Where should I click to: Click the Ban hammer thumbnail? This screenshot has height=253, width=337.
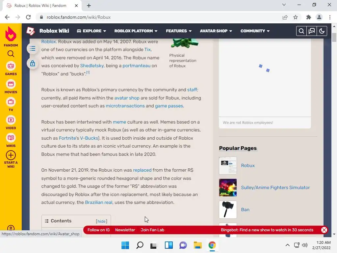click(x=228, y=210)
